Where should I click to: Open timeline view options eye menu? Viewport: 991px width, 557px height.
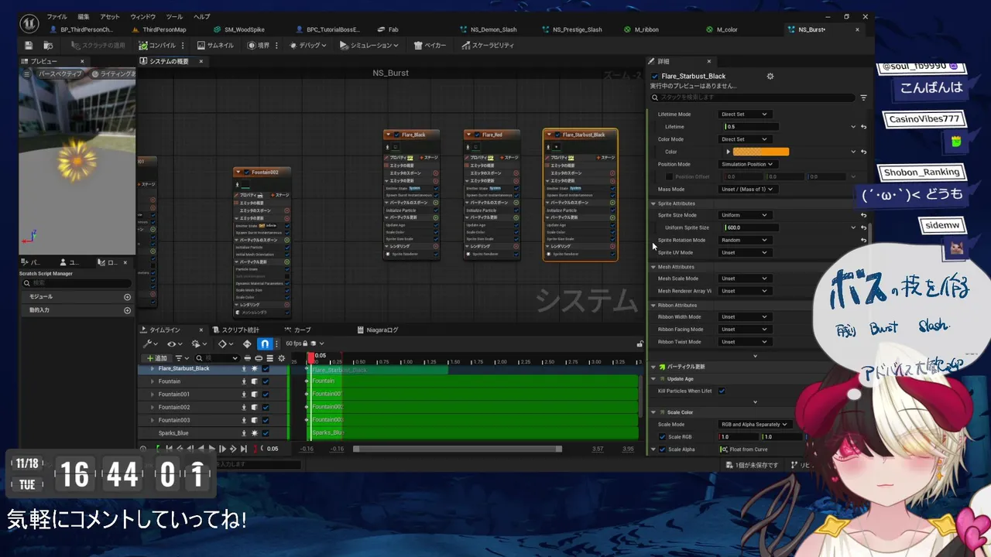pyautogui.click(x=175, y=343)
